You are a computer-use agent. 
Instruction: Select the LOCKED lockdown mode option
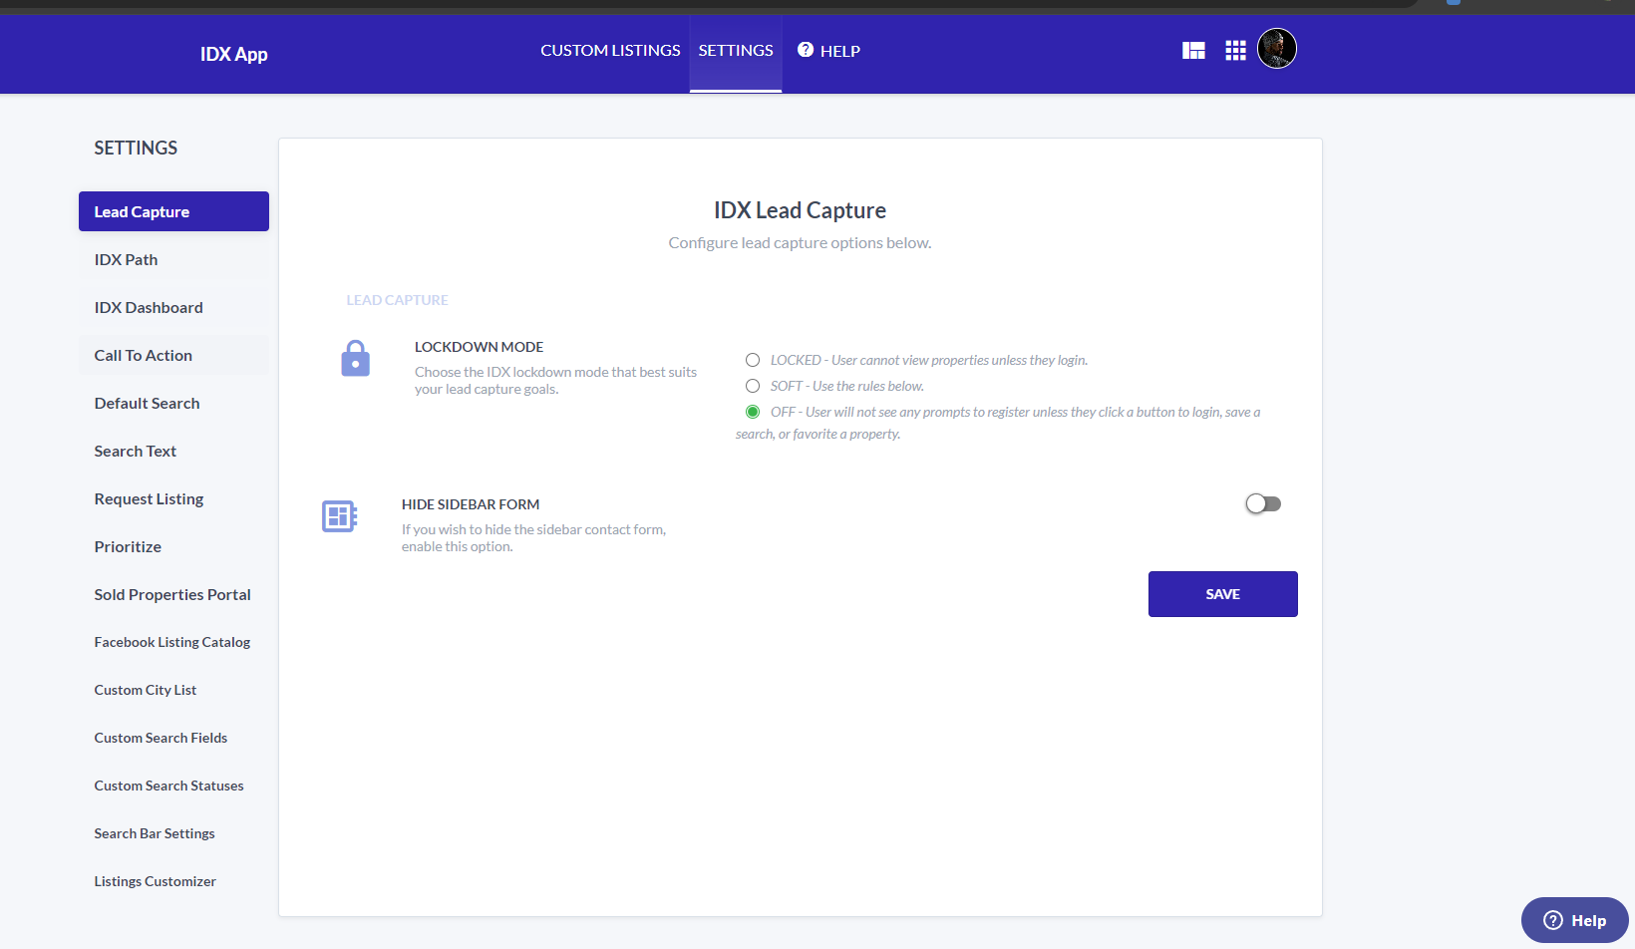coord(753,360)
